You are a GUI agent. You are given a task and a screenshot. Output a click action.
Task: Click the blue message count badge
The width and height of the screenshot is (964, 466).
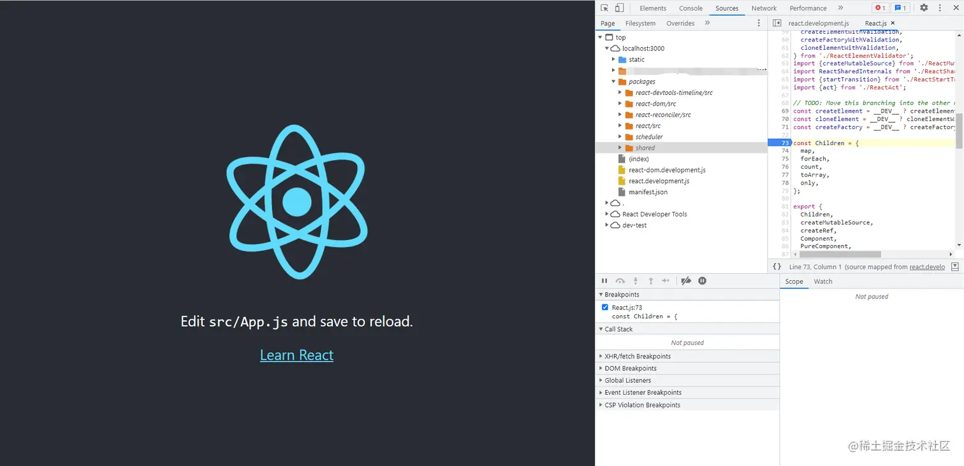900,8
